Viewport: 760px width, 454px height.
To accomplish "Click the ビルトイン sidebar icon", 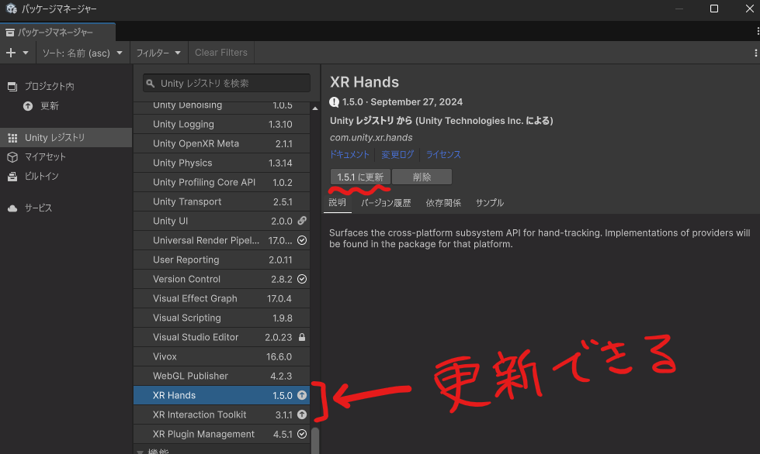I will point(12,177).
